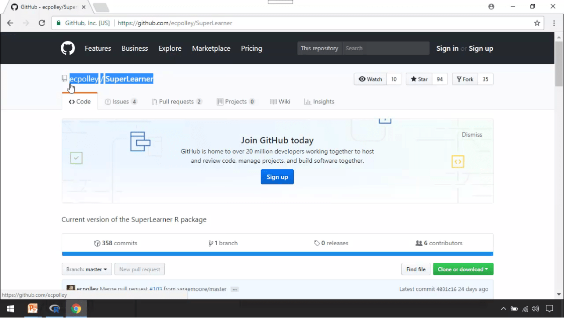Screen dimensions: 564x318
Task: Show hidden system tray icons
Action: click(504, 308)
